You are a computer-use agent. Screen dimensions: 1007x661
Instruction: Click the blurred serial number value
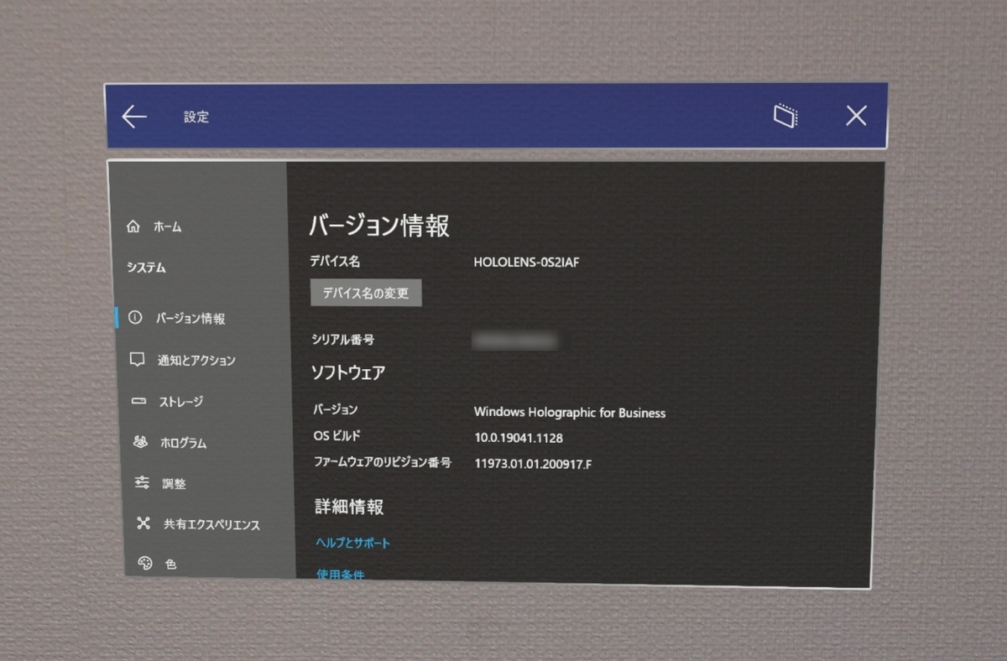(x=515, y=340)
